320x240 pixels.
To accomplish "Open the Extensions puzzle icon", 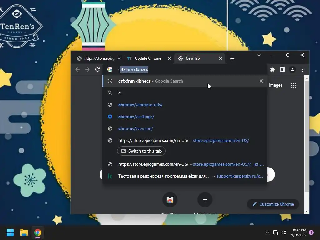I will [x=272, y=69].
